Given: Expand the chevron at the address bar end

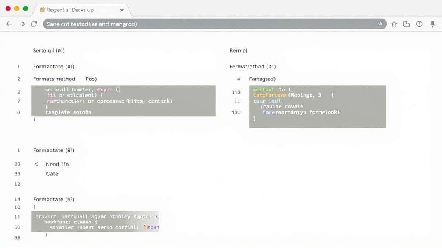Looking at the screenshot, I should point(380,24).
